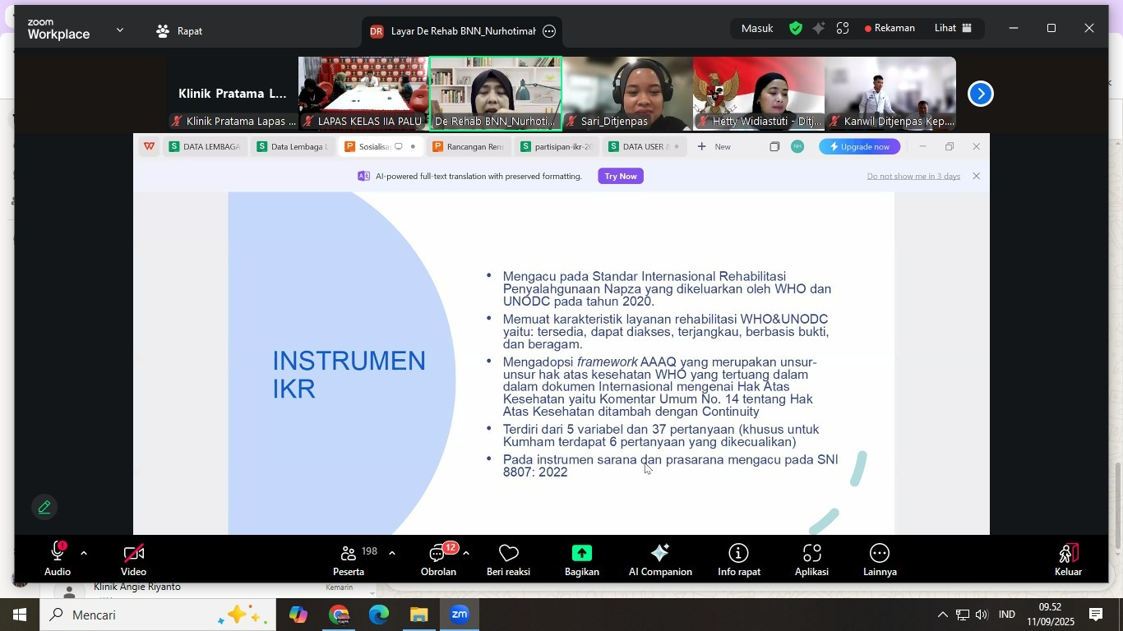The image size is (1123, 631).
Task: Show hidden system tray icons
Action: [942, 615]
